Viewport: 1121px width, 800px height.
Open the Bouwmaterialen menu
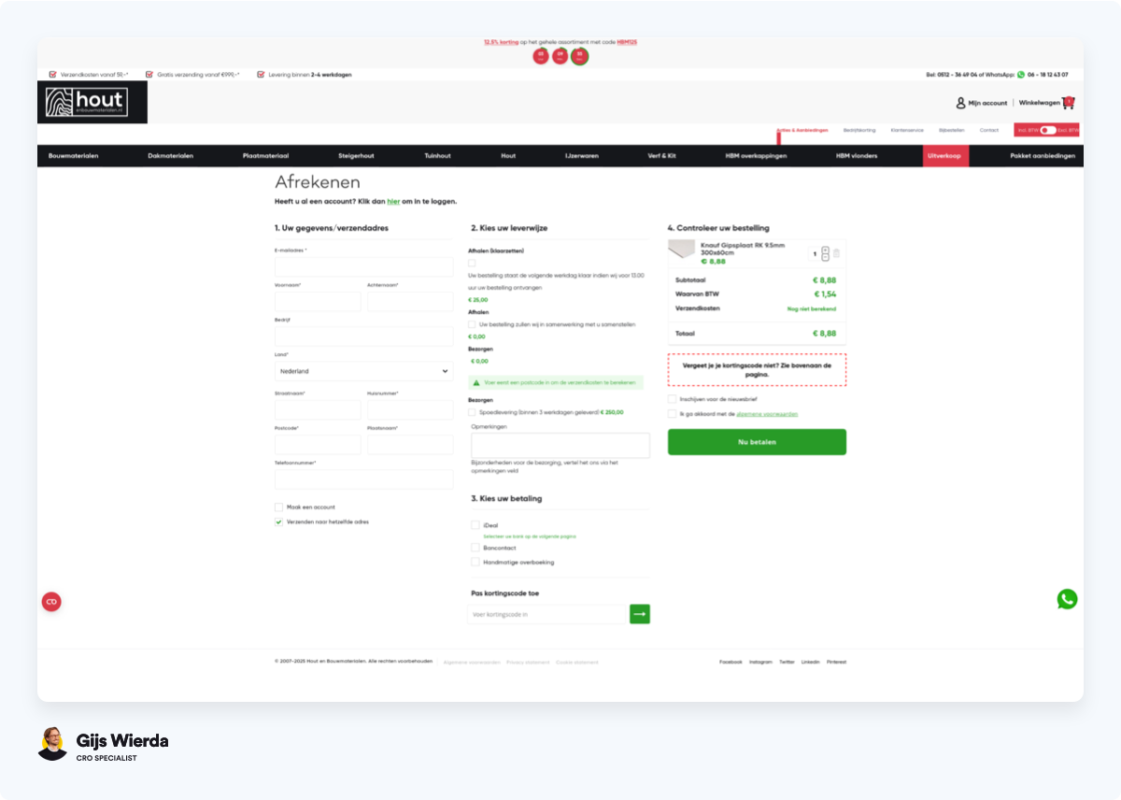[x=74, y=156]
